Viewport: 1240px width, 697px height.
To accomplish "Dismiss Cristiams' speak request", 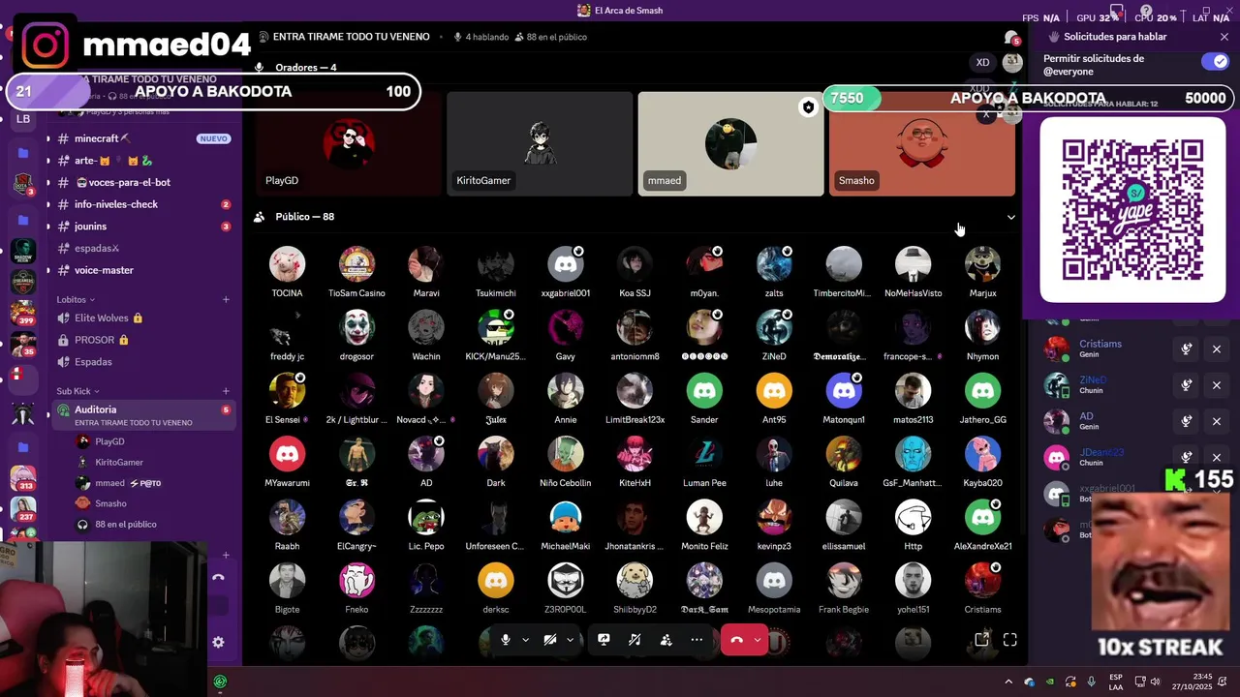I will click(1217, 349).
